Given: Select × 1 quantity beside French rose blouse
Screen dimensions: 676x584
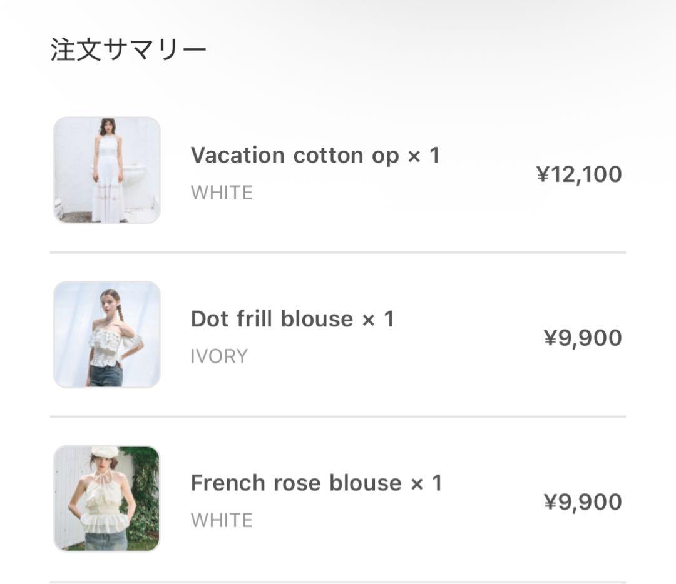Looking at the screenshot, I should [x=426, y=483].
